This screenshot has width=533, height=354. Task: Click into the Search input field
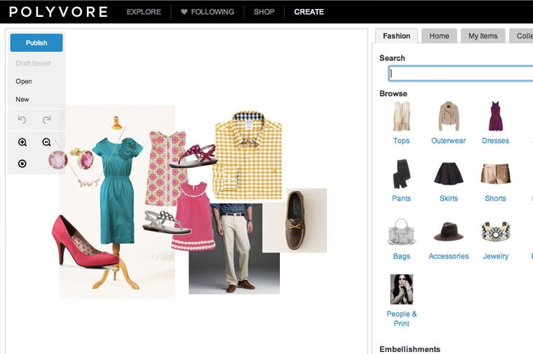coord(461,73)
